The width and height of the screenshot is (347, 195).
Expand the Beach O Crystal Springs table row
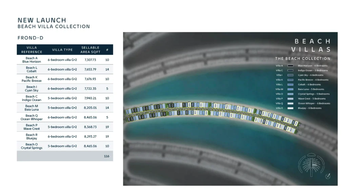point(64,146)
